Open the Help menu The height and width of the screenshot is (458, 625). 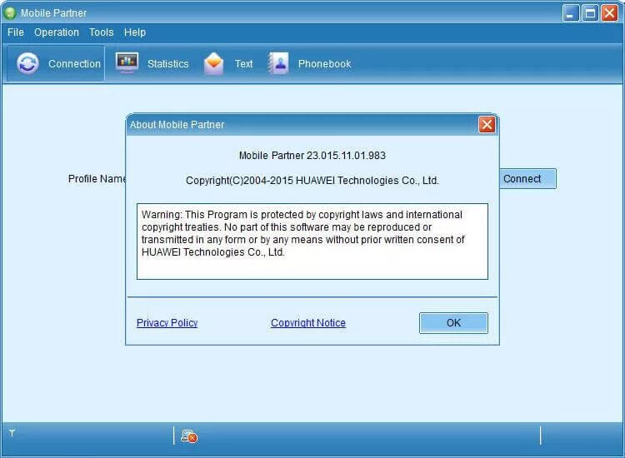[x=135, y=32]
